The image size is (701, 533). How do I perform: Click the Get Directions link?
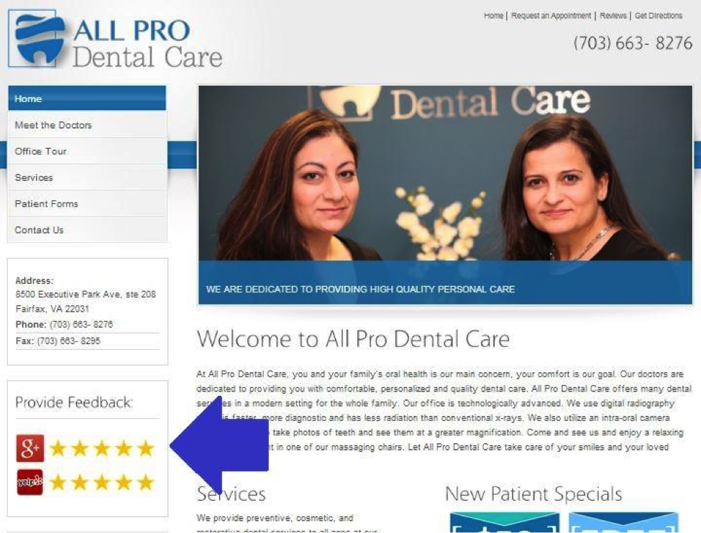point(659,16)
